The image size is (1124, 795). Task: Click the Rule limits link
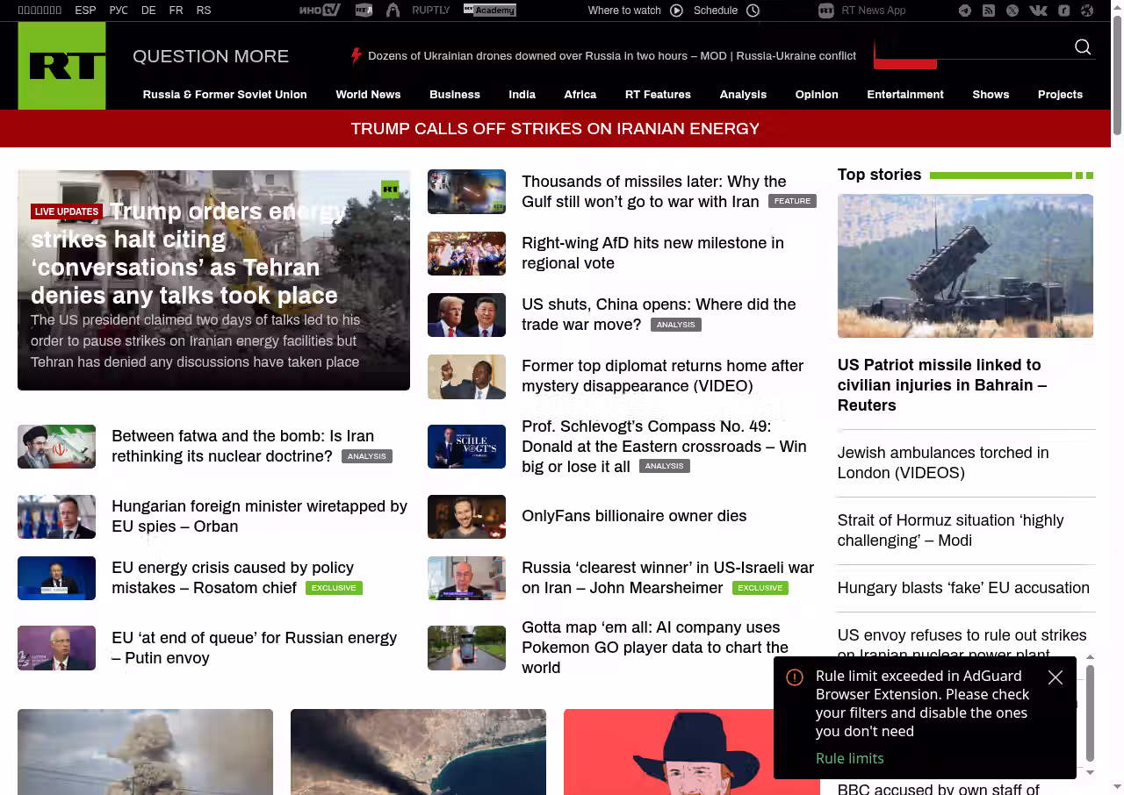(x=849, y=758)
